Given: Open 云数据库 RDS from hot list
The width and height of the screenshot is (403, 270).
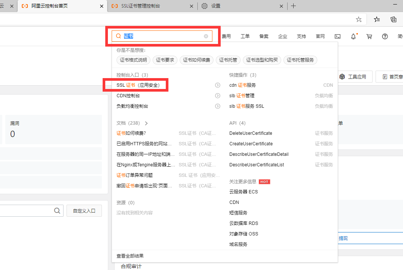Looking at the screenshot, I should click(244, 223).
